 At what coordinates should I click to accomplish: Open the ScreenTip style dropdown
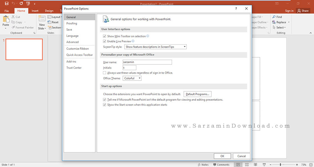coord(155,47)
